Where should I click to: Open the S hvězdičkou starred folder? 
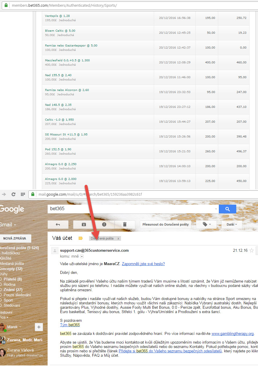tap(10, 253)
